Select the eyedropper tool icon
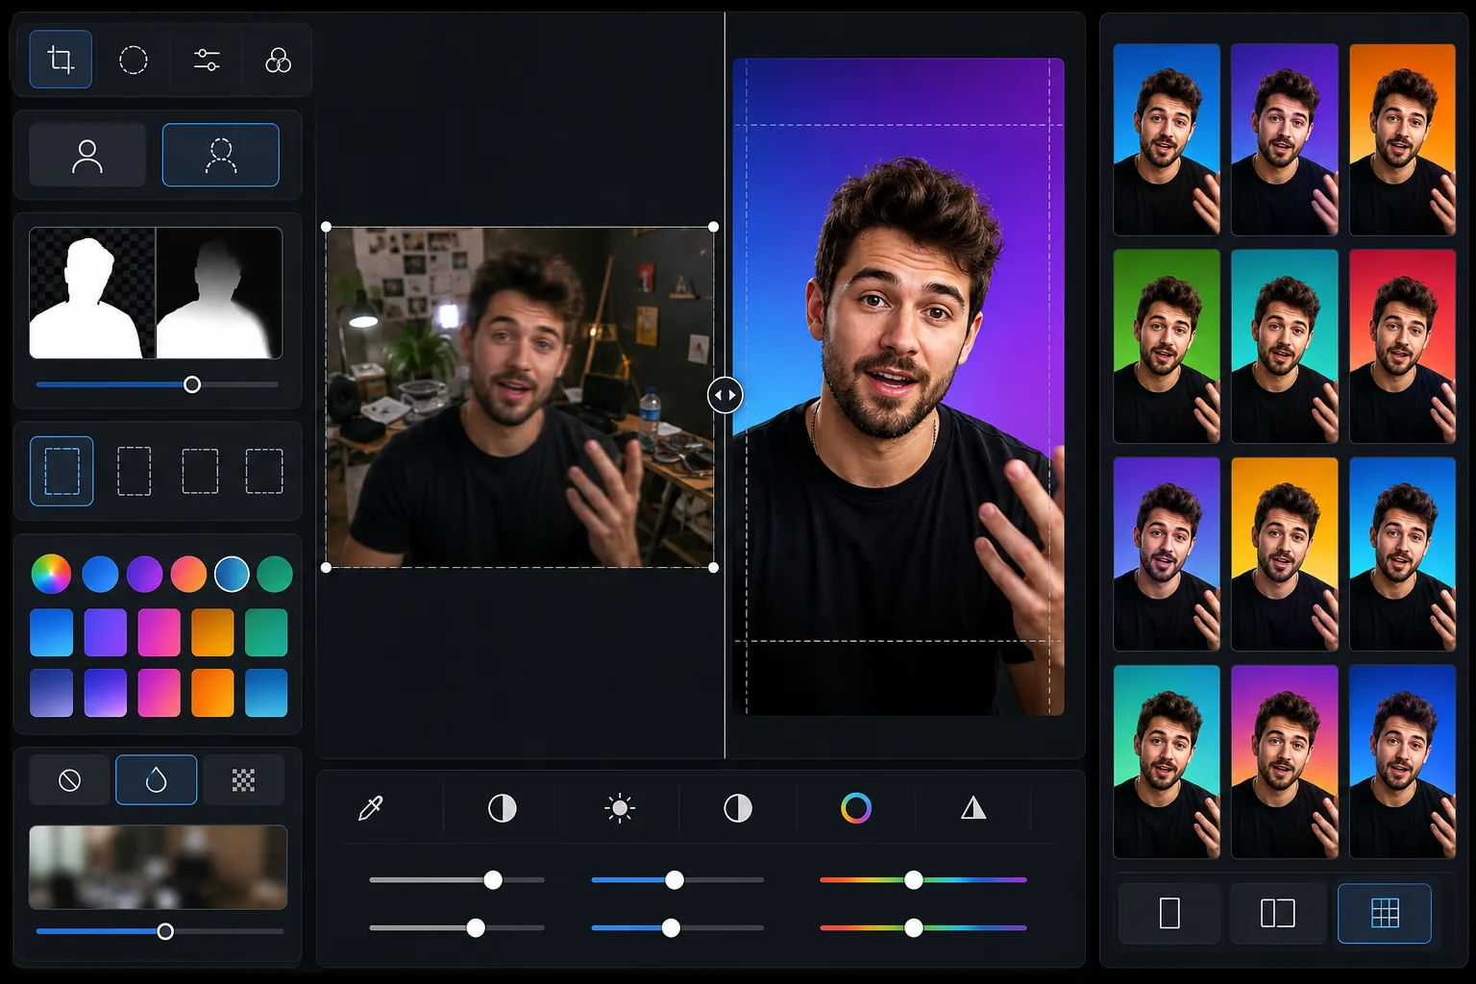The width and height of the screenshot is (1476, 984). 370,808
